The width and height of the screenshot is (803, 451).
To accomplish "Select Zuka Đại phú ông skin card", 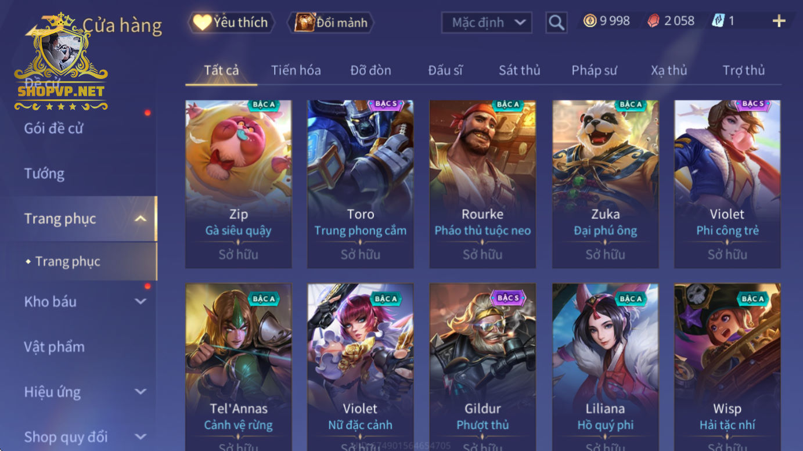I will [x=605, y=184].
